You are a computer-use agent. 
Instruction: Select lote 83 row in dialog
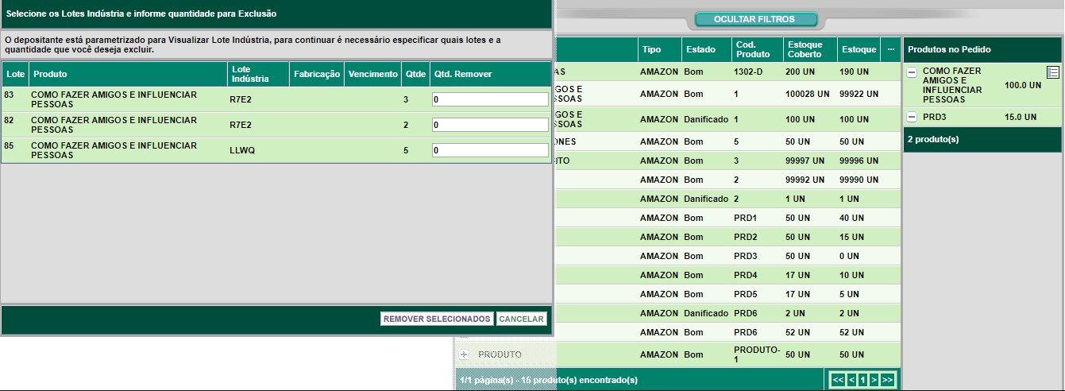click(x=276, y=99)
